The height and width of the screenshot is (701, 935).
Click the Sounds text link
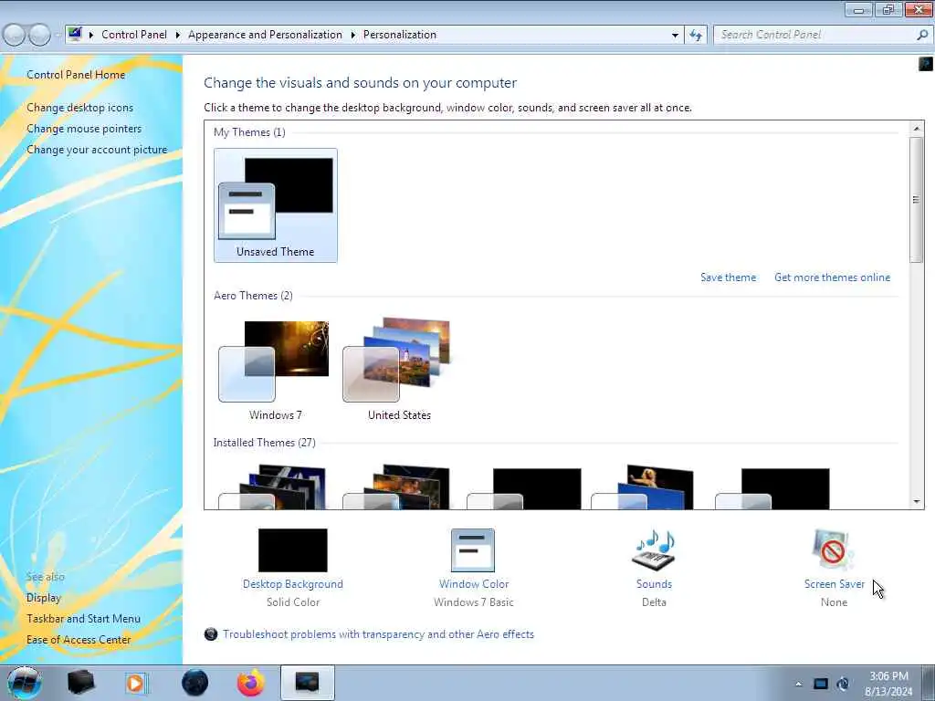point(654,584)
